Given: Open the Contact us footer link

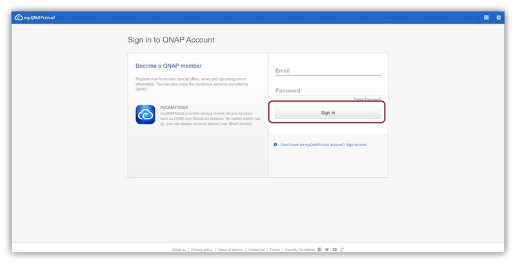Looking at the screenshot, I should [x=256, y=250].
